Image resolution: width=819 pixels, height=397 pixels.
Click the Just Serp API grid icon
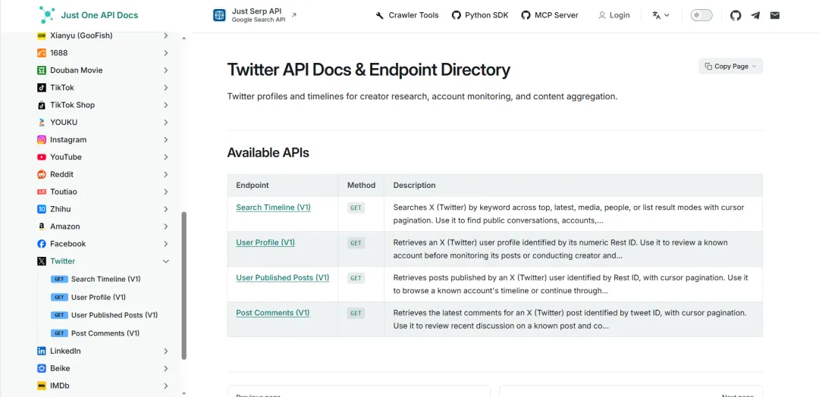(x=219, y=15)
